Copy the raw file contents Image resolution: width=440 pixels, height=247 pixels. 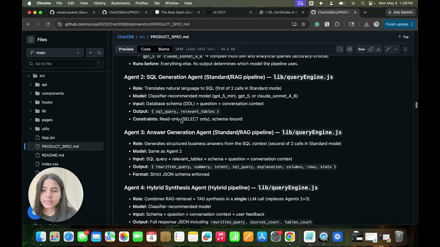(371, 49)
